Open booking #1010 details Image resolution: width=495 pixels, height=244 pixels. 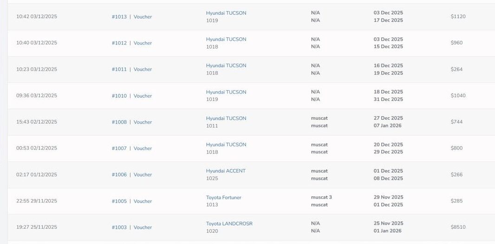pos(119,96)
